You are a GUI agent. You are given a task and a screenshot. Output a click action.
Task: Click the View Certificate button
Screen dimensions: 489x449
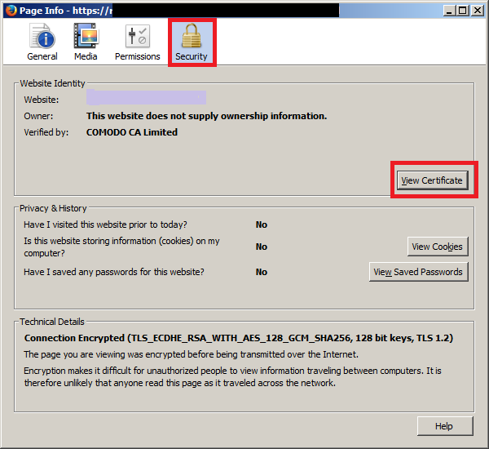[x=432, y=180]
